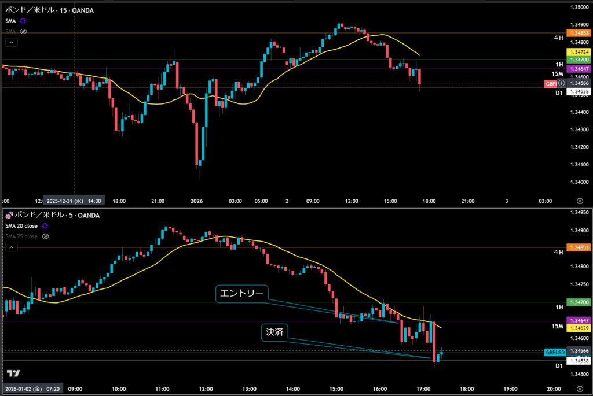Screen dimensions: 593x396
Task: Open lower chart axis settings hexagon icon
Action: 580,388
